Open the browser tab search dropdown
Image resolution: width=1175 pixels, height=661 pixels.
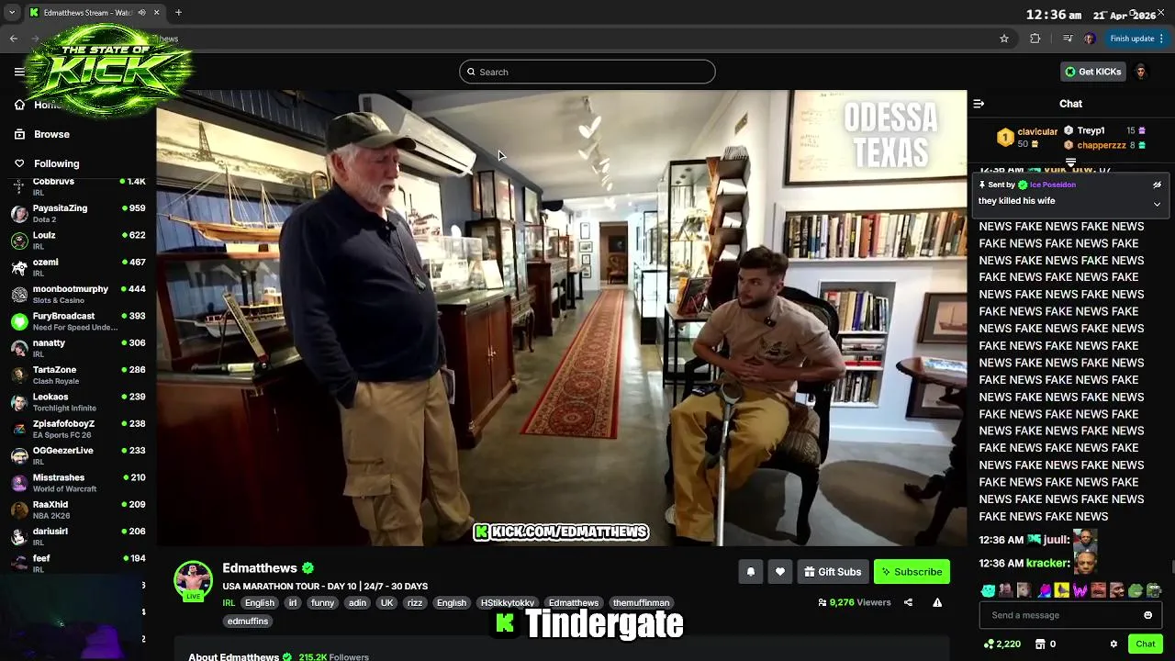(x=12, y=13)
